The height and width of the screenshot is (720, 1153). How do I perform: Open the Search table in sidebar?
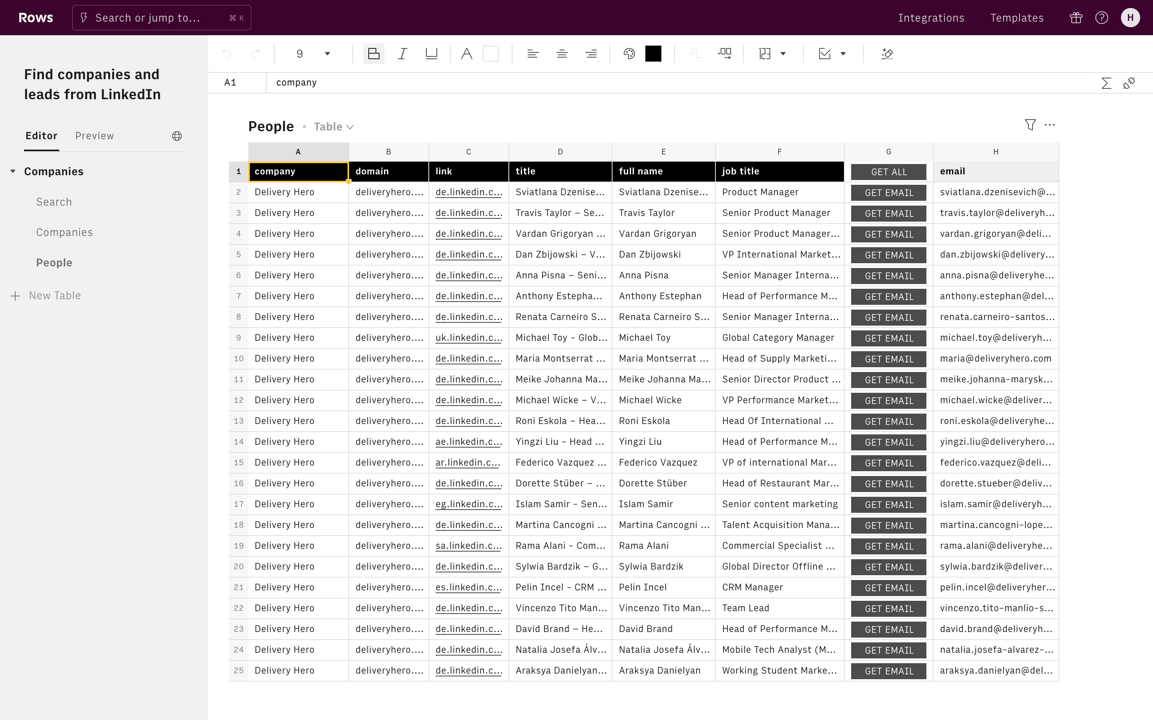[x=54, y=202]
